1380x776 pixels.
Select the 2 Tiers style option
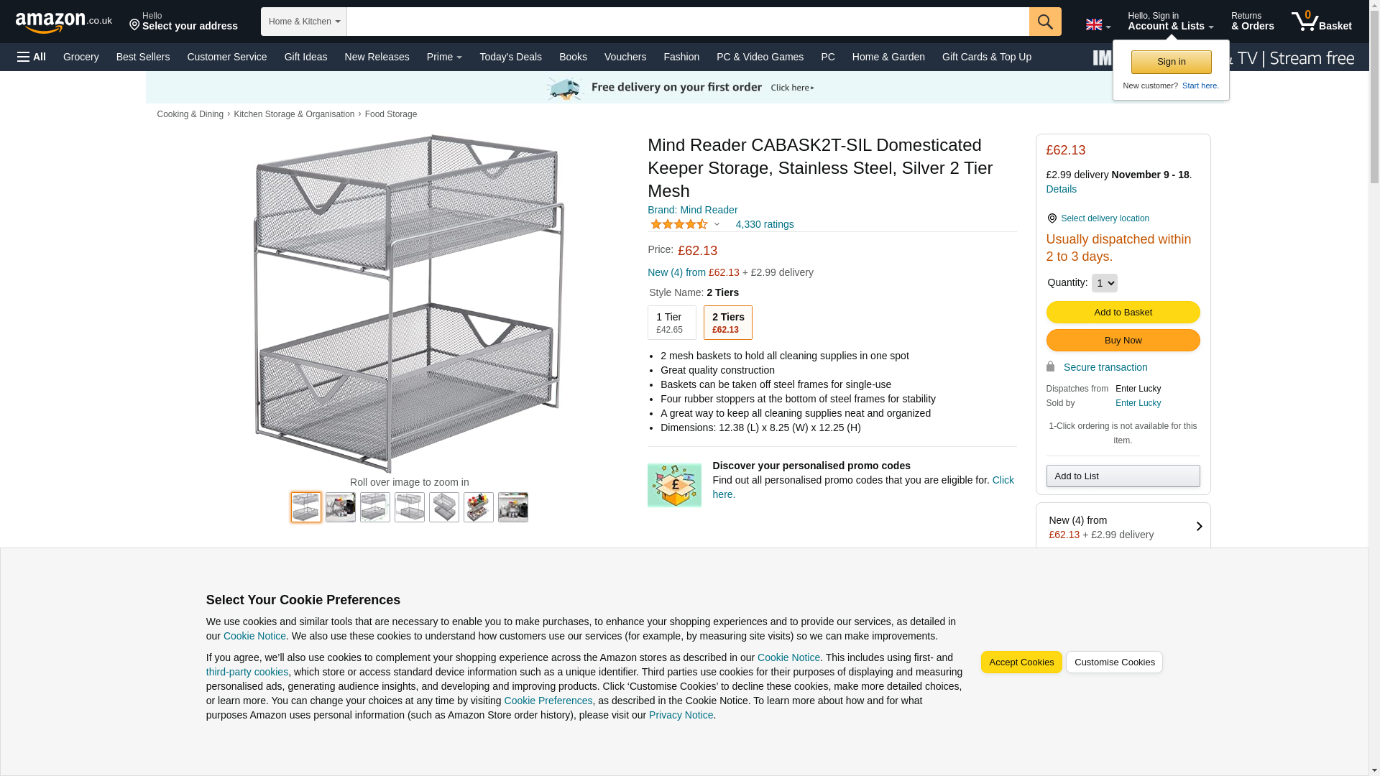(x=727, y=323)
